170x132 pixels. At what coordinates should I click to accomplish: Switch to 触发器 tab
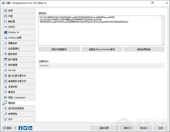(x=19, y=22)
